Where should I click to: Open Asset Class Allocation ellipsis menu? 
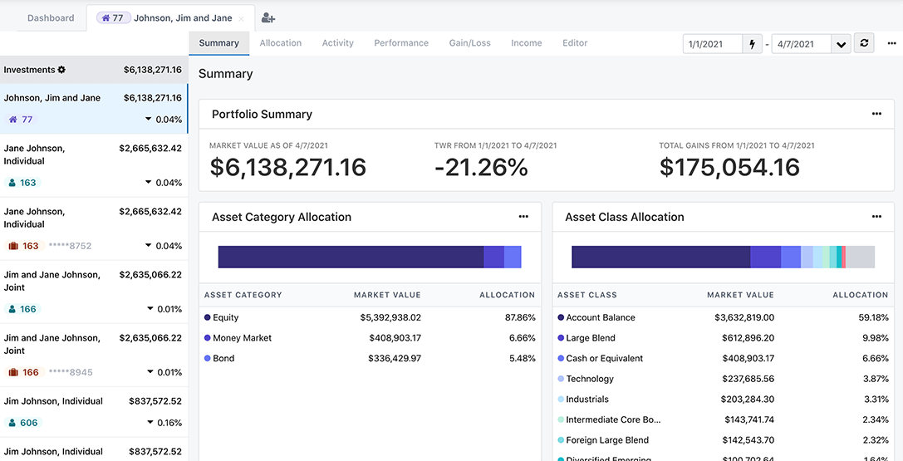(x=876, y=217)
